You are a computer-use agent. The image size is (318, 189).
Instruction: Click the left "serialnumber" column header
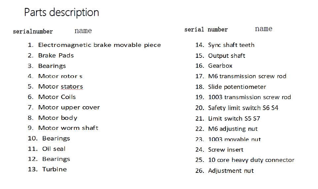pyautogui.click(x=33, y=32)
